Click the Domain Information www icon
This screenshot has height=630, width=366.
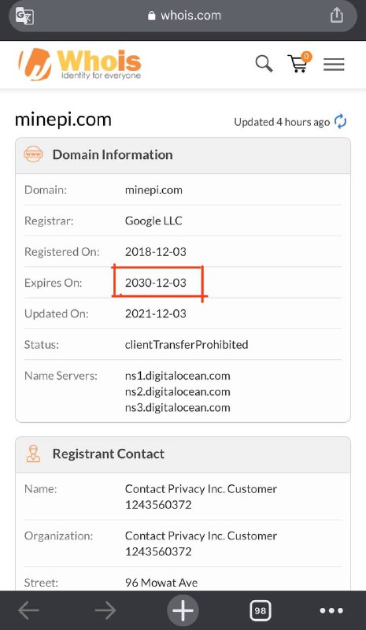[x=33, y=154]
